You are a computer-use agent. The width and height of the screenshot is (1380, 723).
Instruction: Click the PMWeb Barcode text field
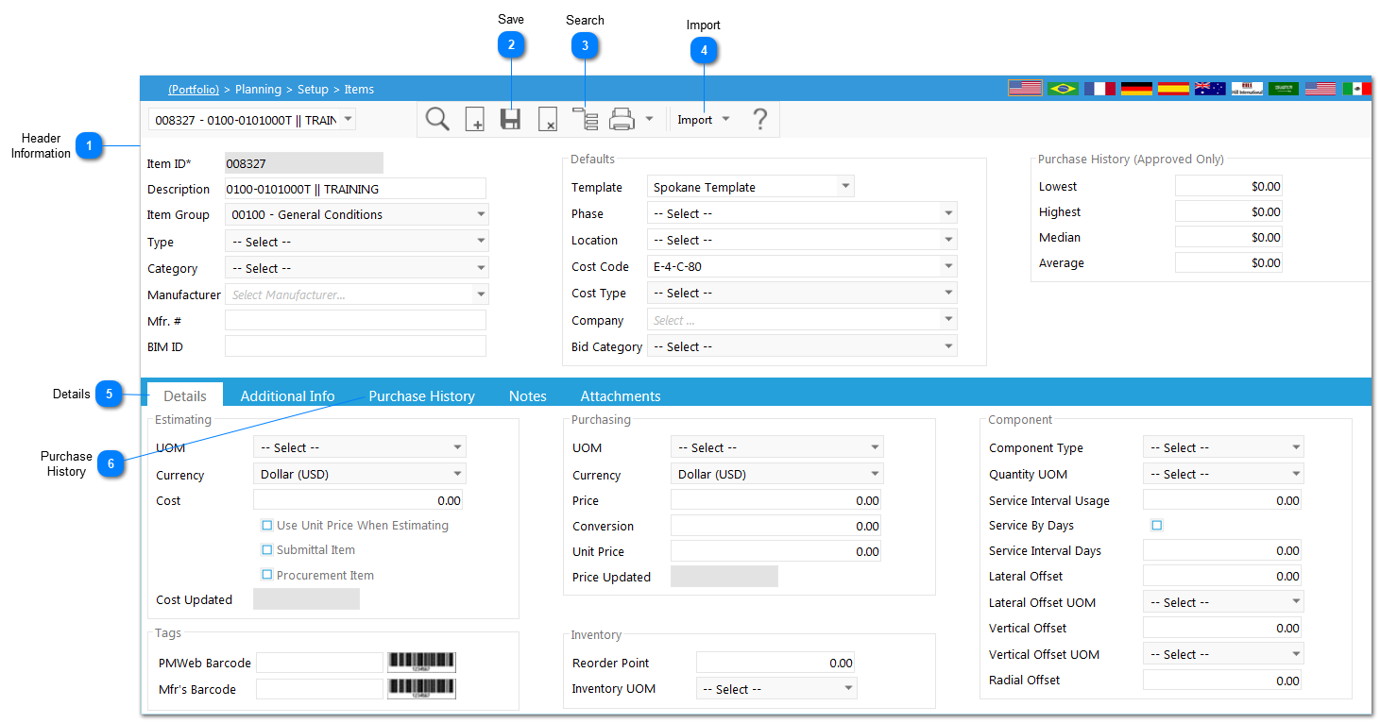(319, 663)
